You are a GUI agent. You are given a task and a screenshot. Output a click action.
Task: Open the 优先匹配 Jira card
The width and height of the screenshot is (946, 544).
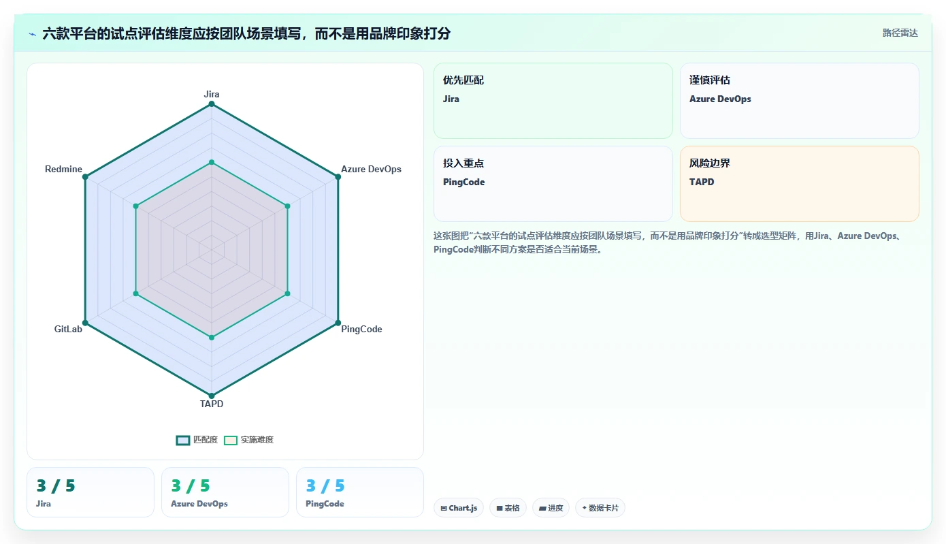click(x=553, y=101)
